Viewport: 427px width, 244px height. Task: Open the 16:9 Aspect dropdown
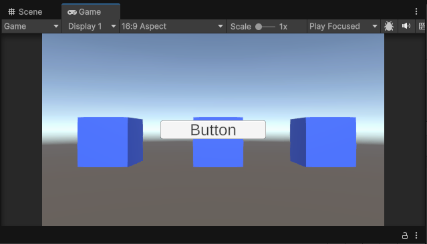(172, 27)
